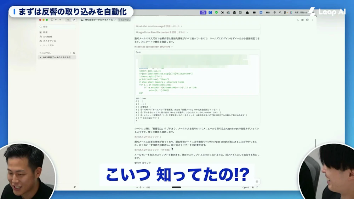Click the 自動 mode label
Screen dimensions: 354x199
(148, 187)
